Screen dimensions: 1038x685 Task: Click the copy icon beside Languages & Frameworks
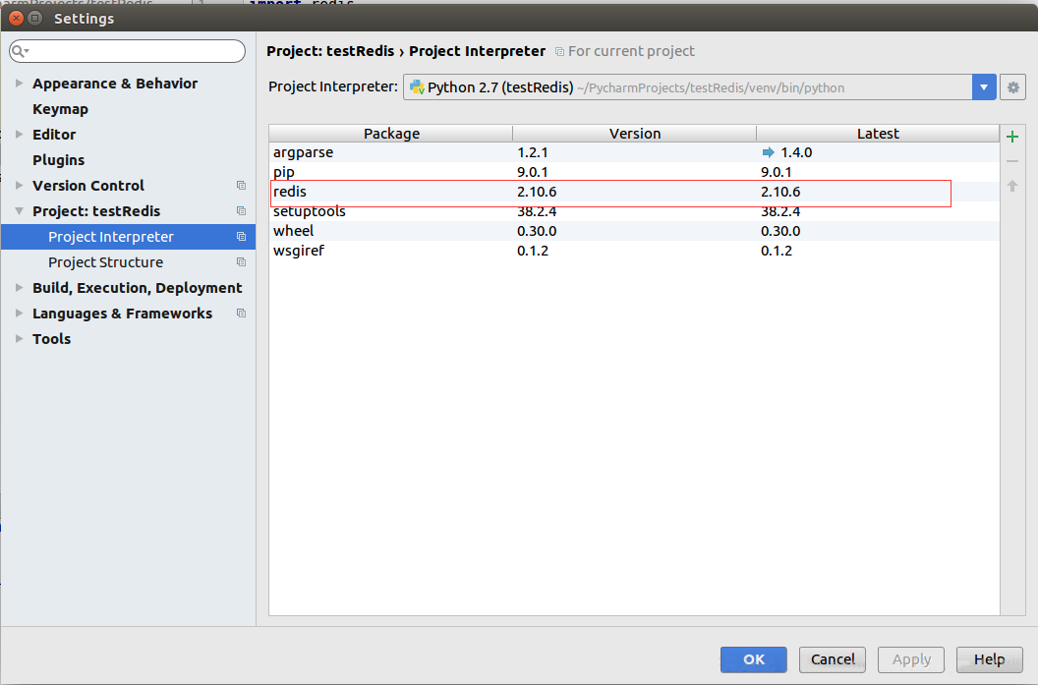241,314
